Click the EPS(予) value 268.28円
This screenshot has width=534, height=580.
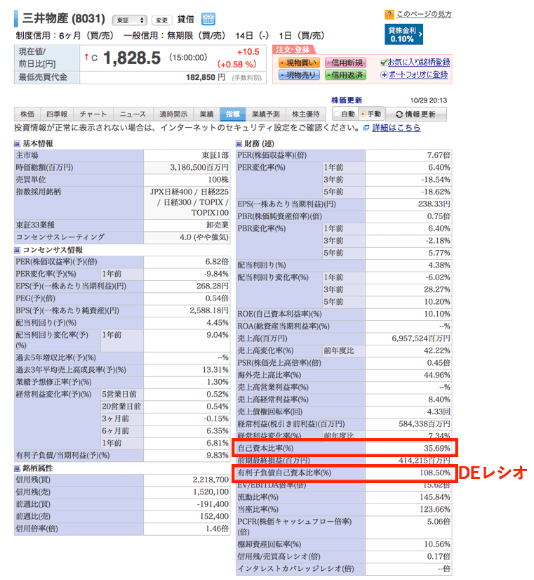coord(213,286)
